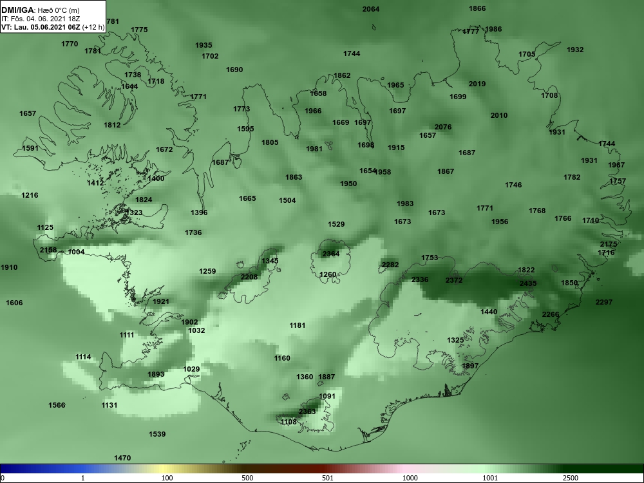Viewport: 644px width, 483px height.
Task: Click the value 2282
Action: point(390,265)
